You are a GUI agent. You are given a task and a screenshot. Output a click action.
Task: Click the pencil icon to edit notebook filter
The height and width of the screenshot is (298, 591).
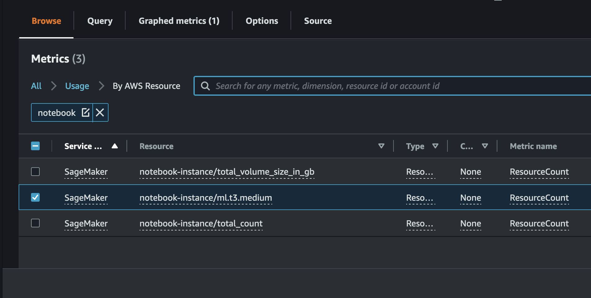[x=86, y=112]
